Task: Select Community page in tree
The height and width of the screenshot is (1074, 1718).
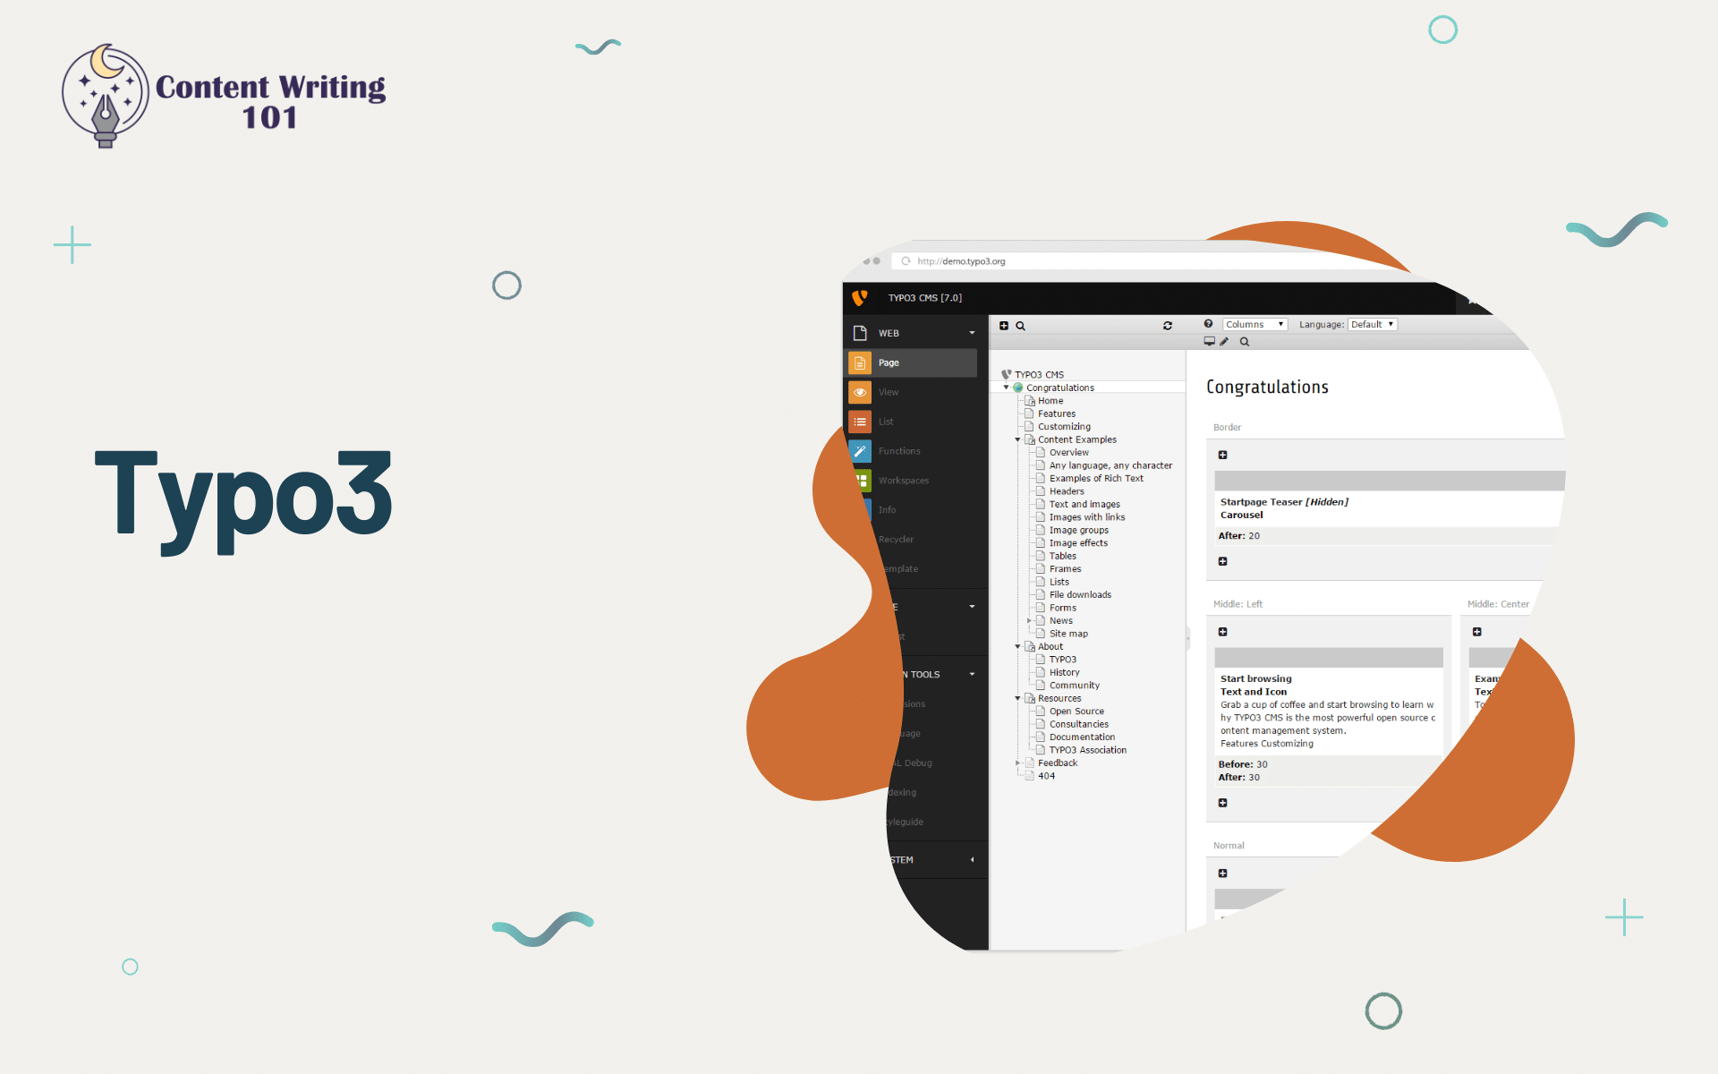Action: [1075, 686]
